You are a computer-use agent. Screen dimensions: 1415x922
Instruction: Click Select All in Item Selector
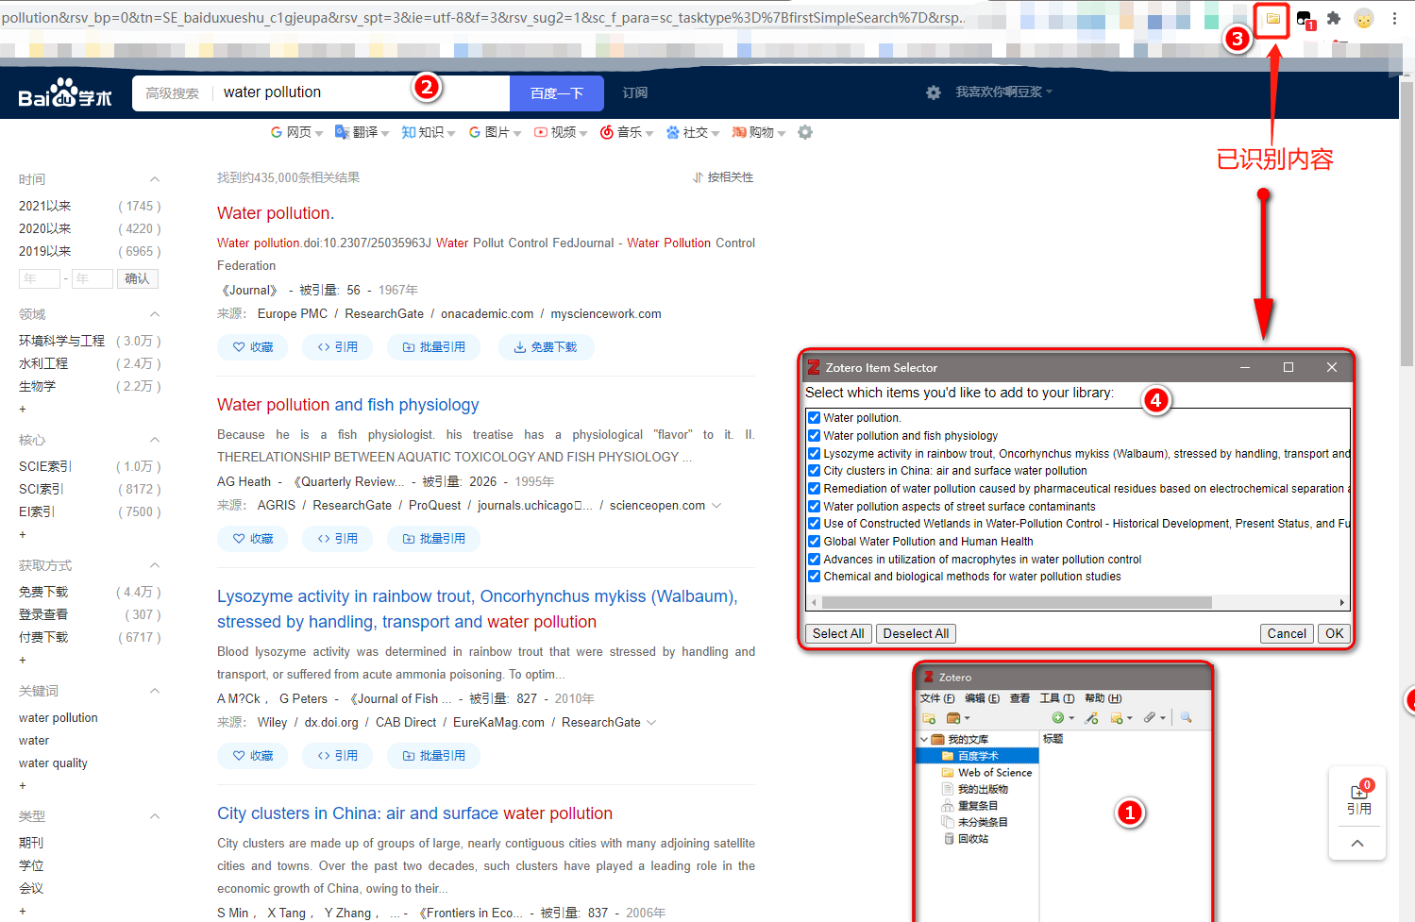838,633
